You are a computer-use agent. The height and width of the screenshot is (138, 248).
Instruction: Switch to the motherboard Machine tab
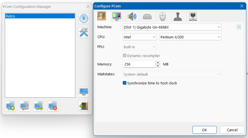click(102, 16)
